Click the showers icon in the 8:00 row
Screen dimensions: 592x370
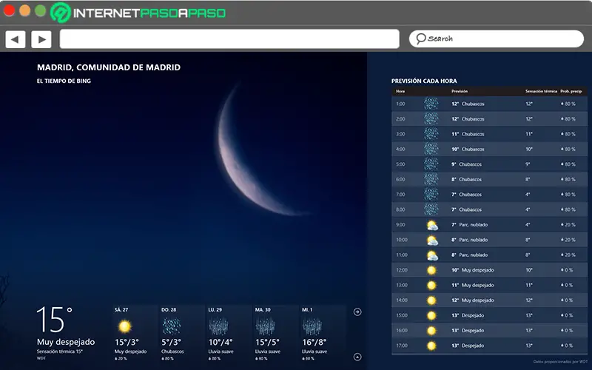tap(431, 209)
